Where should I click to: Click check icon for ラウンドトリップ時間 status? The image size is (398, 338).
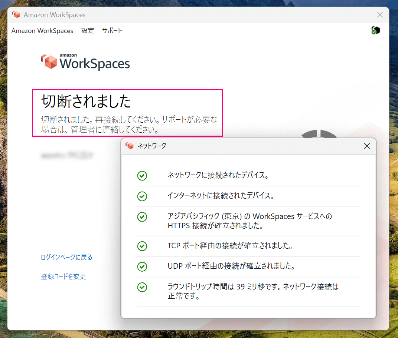tap(142, 287)
